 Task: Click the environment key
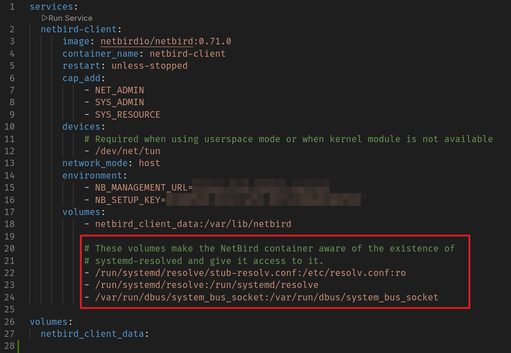click(92, 175)
